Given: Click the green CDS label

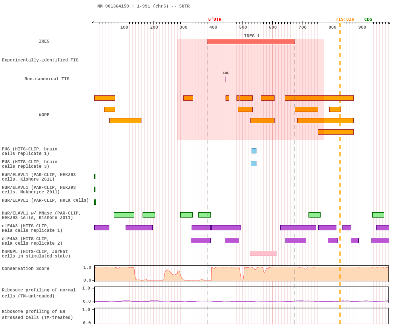Looking at the screenshot, I should 368,20.
